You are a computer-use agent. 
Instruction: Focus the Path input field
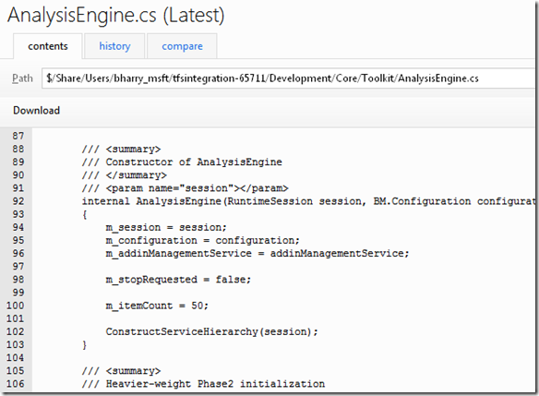(x=290, y=78)
